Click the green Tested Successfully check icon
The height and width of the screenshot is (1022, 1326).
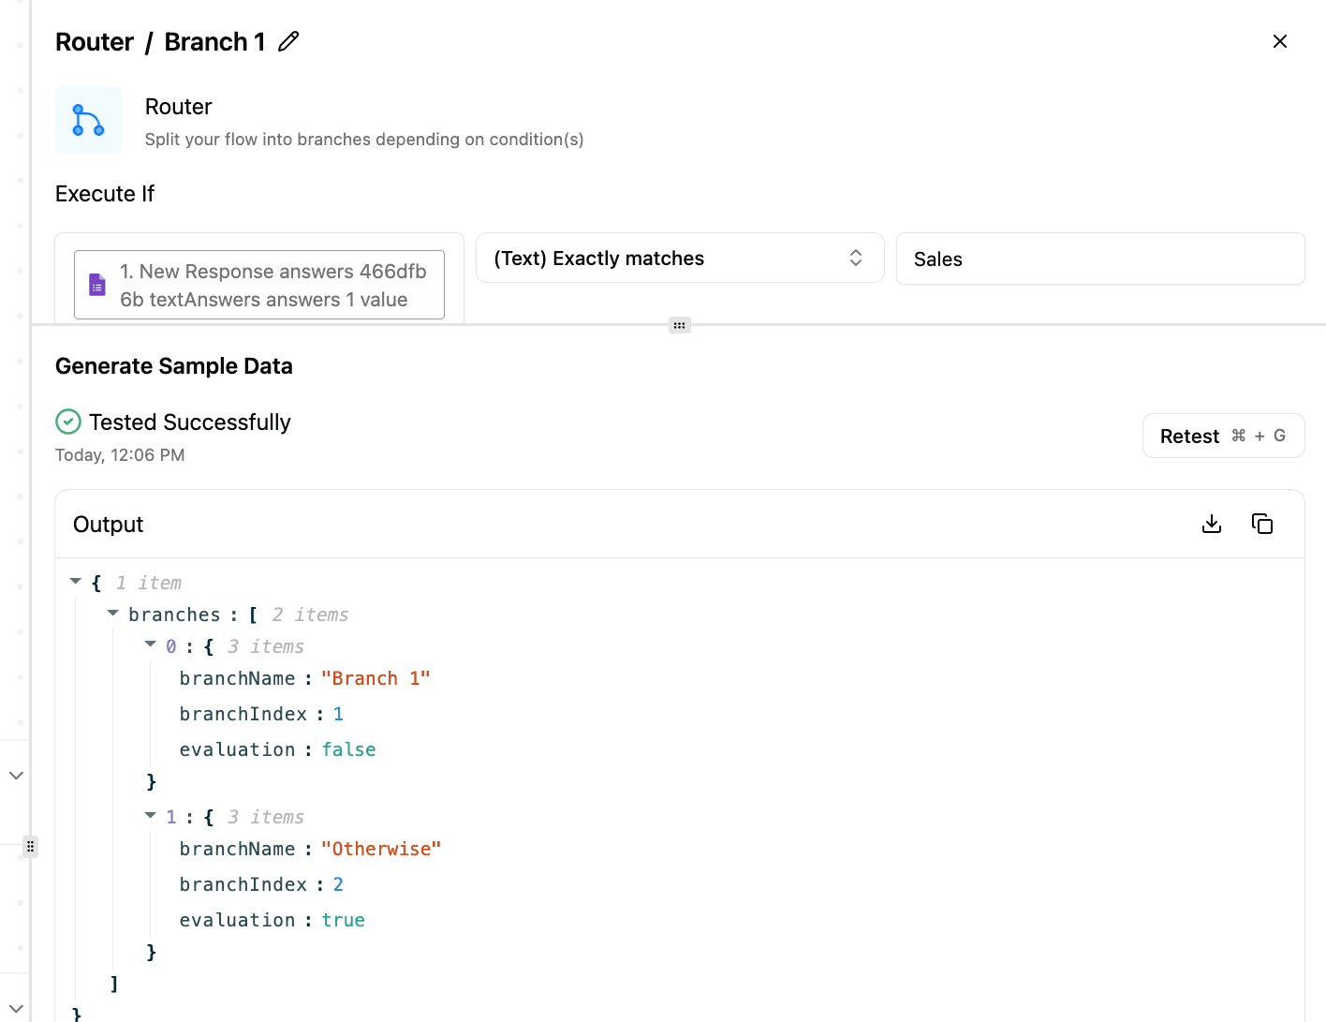[x=68, y=422]
